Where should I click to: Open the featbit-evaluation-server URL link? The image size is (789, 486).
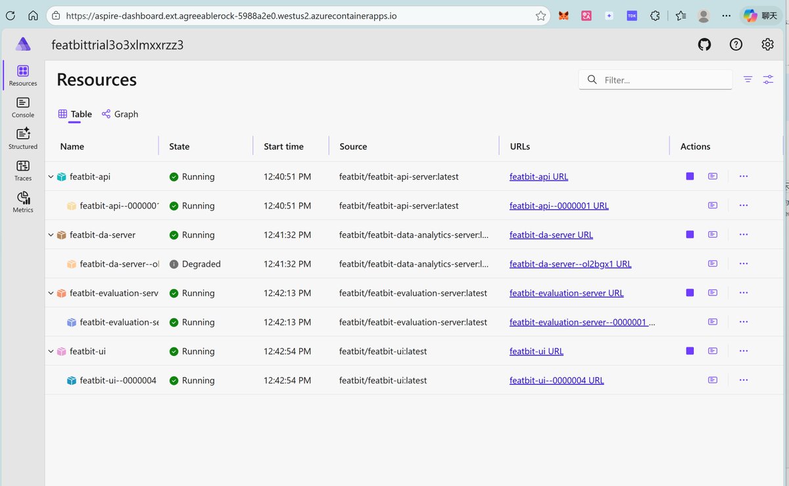[x=566, y=293]
